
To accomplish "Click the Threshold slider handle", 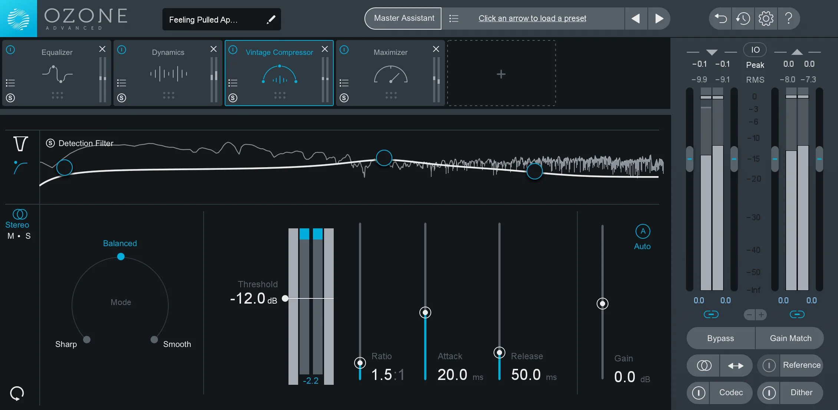I will pyautogui.click(x=285, y=298).
